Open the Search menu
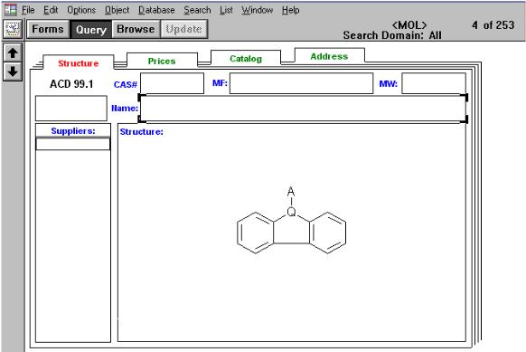The width and height of the screenshot is (526, 352). coord(197,10)
